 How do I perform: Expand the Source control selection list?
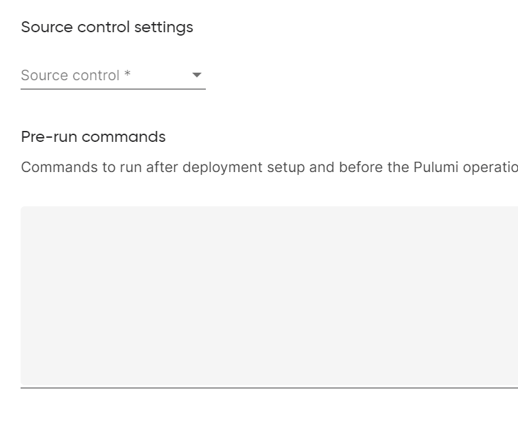pyautogui.click(x=113, y=75)
